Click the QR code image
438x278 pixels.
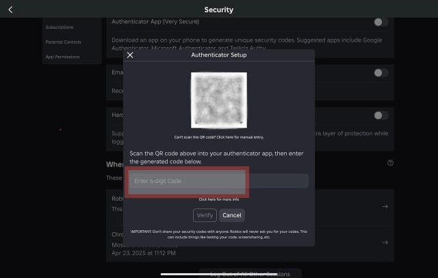click(x=218, y=100)
